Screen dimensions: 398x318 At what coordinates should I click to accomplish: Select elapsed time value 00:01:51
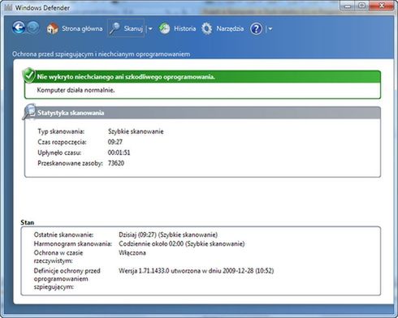pyautogui.click(x=119, y=153)
